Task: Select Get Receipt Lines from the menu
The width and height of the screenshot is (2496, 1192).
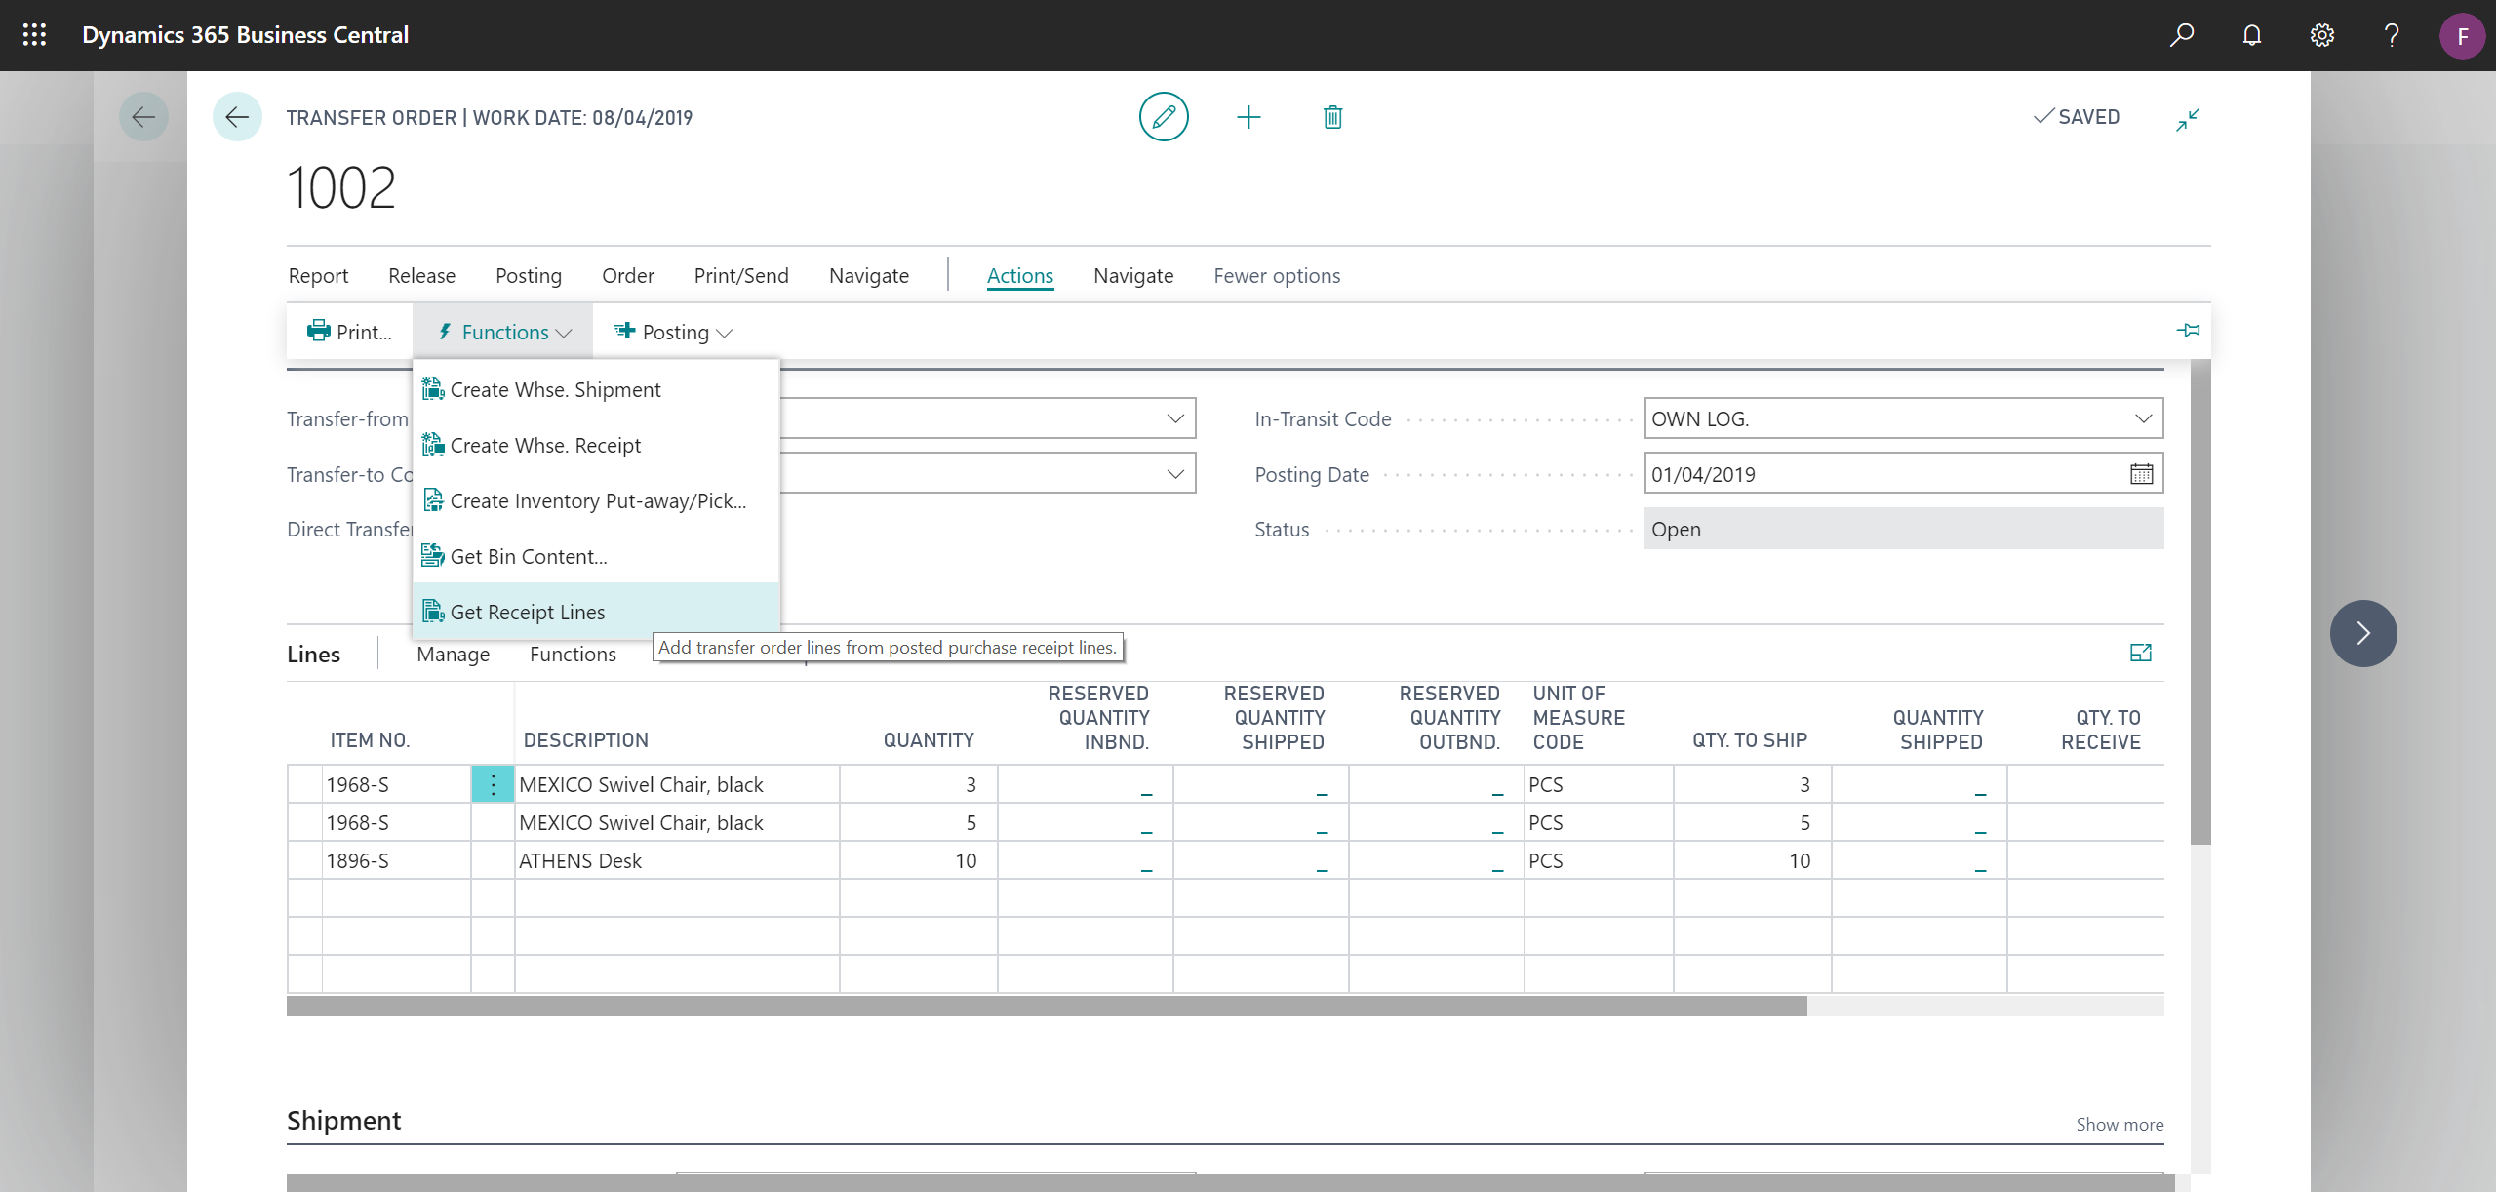Action: tap(528, 612)
